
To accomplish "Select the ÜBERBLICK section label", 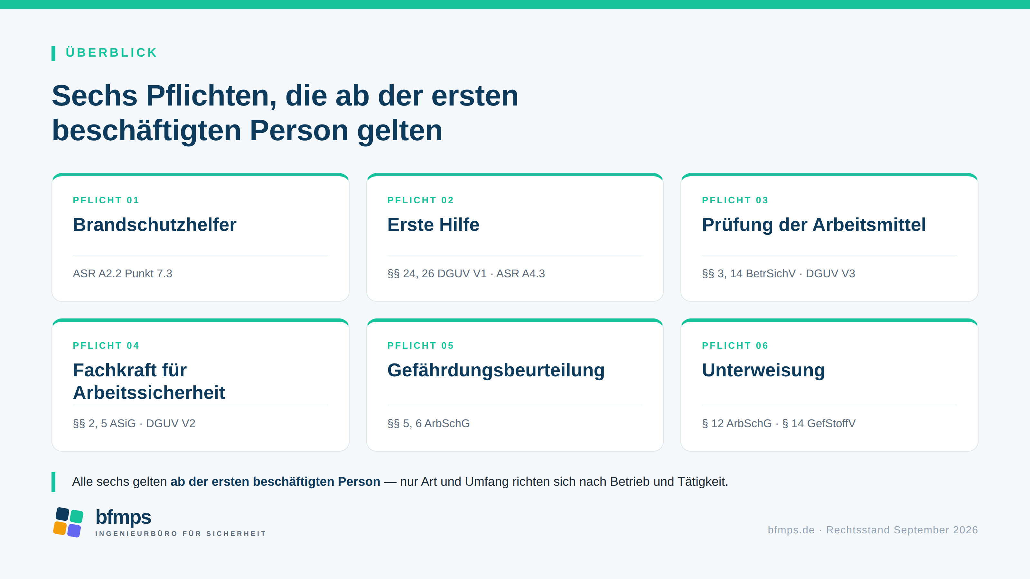I will pyautogui.click(x=111, y=53).
